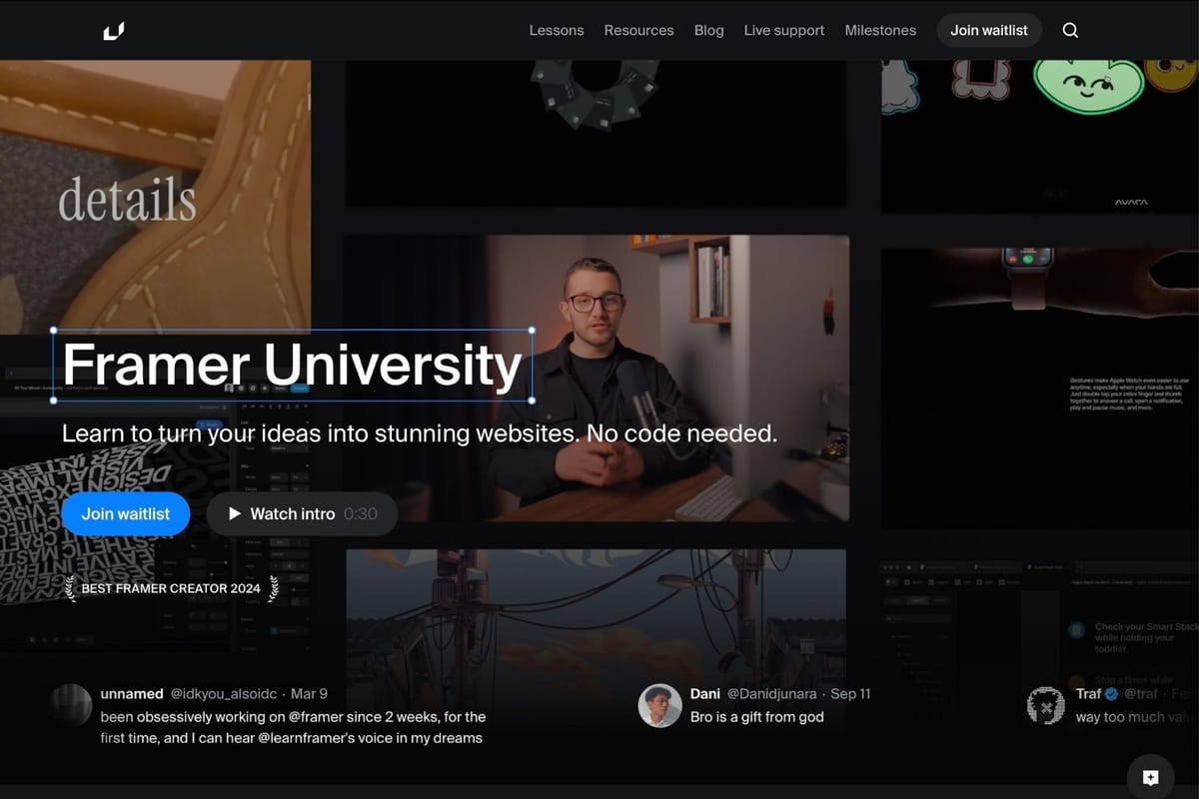Go to the Blog section

click(x=708, y=30)
